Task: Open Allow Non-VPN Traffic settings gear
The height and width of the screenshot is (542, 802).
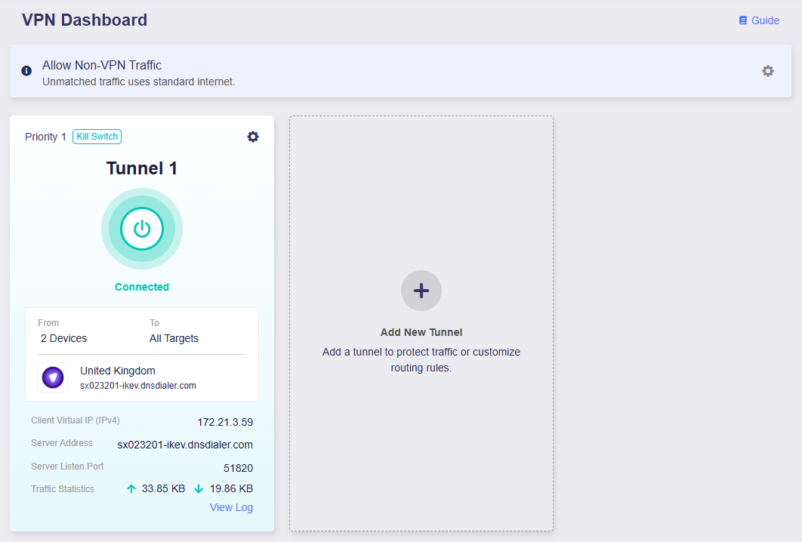Action: pyautogui.click(x=767, y=71)
